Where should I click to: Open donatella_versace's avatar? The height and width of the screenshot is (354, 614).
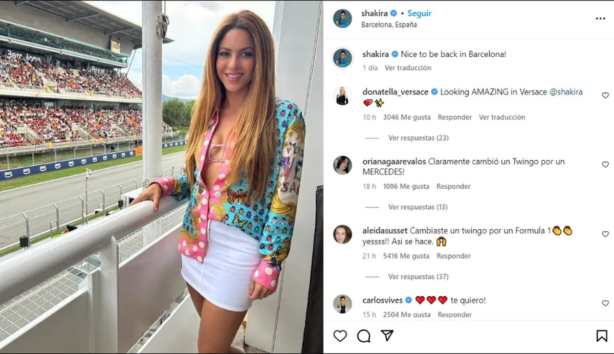(343, 96)
